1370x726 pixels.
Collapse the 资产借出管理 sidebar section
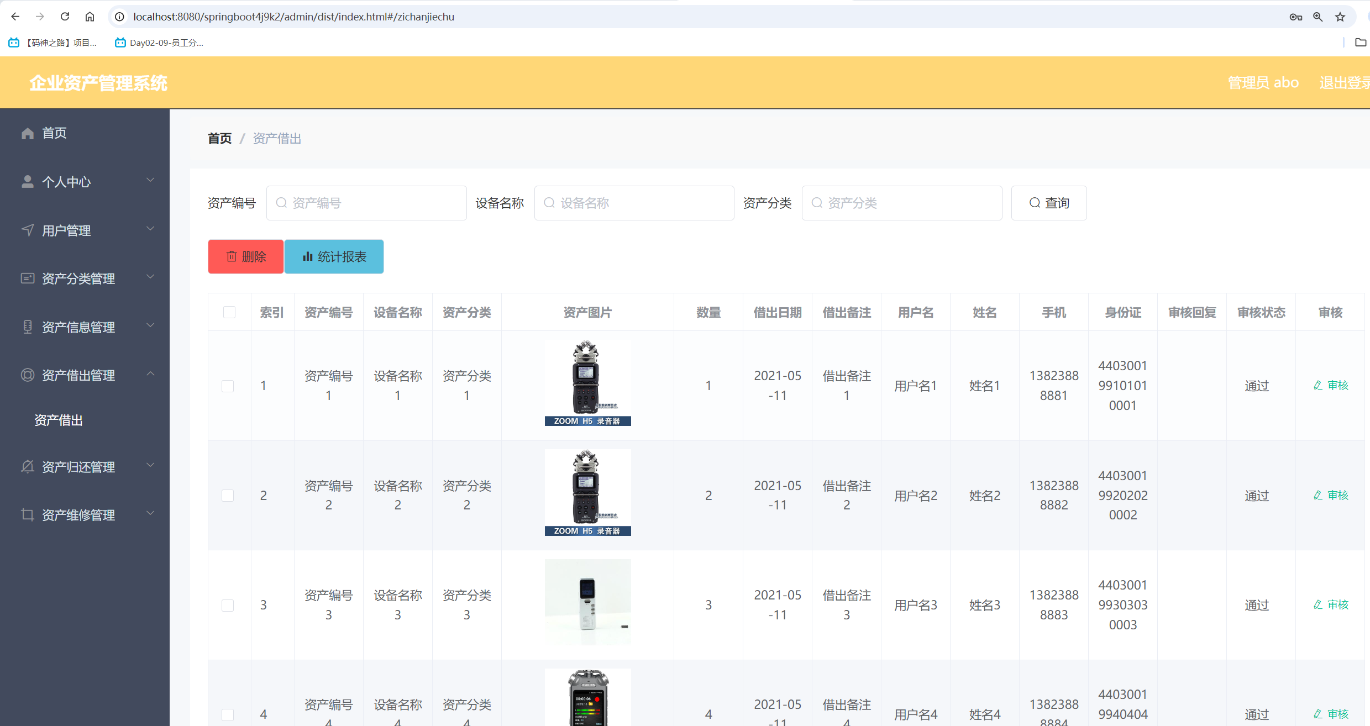click(x=150, y=374)
